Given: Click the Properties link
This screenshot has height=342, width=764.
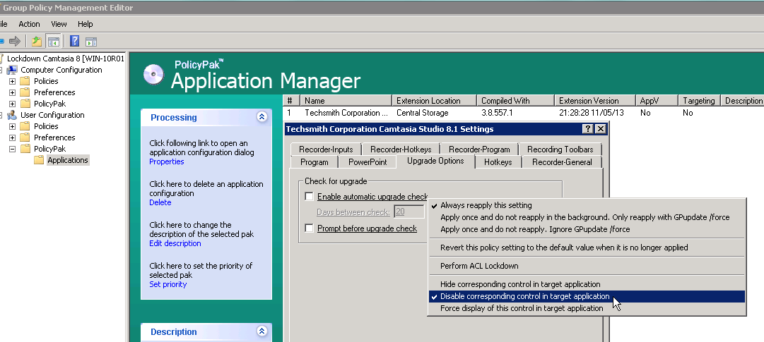Looking at the screenshot, I should click(x=167, y=161).
